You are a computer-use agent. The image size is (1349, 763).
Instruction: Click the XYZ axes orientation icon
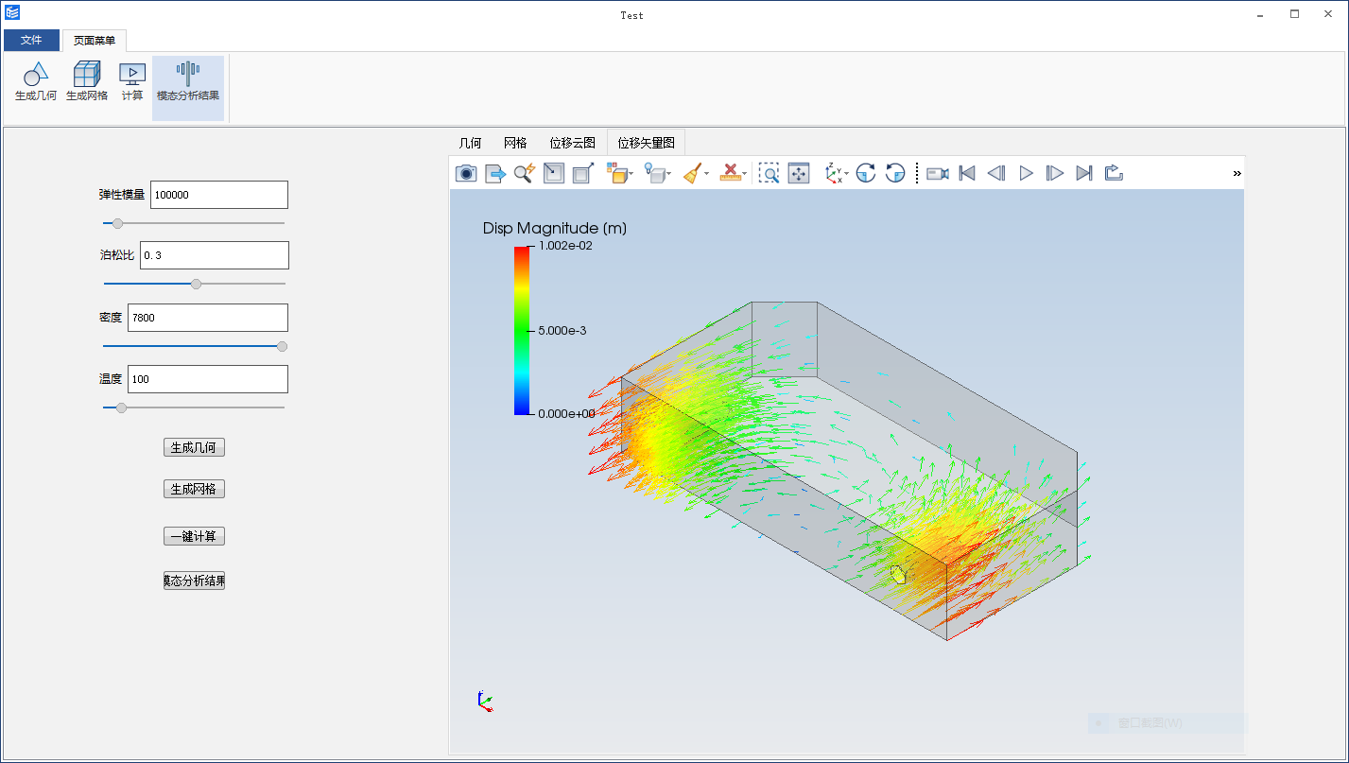[833, 173]
